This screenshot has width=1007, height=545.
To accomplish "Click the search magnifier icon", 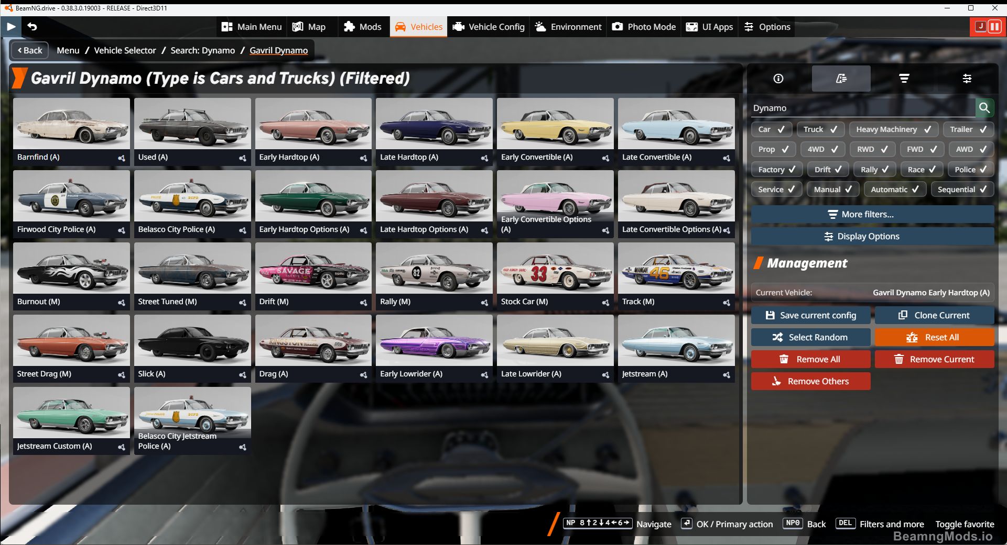I will point(984,108).
